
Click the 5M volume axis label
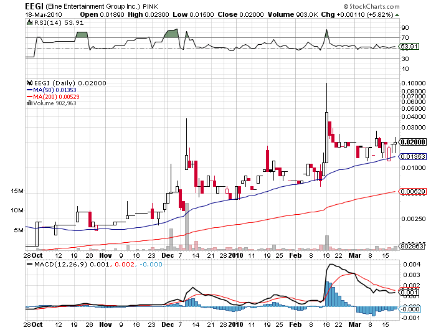click(19, 230)
